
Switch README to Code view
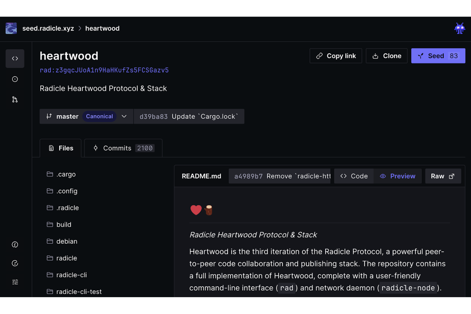(x=354, y=176)
